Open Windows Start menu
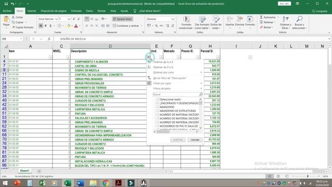The image size is (332, 187). [5, 183]
